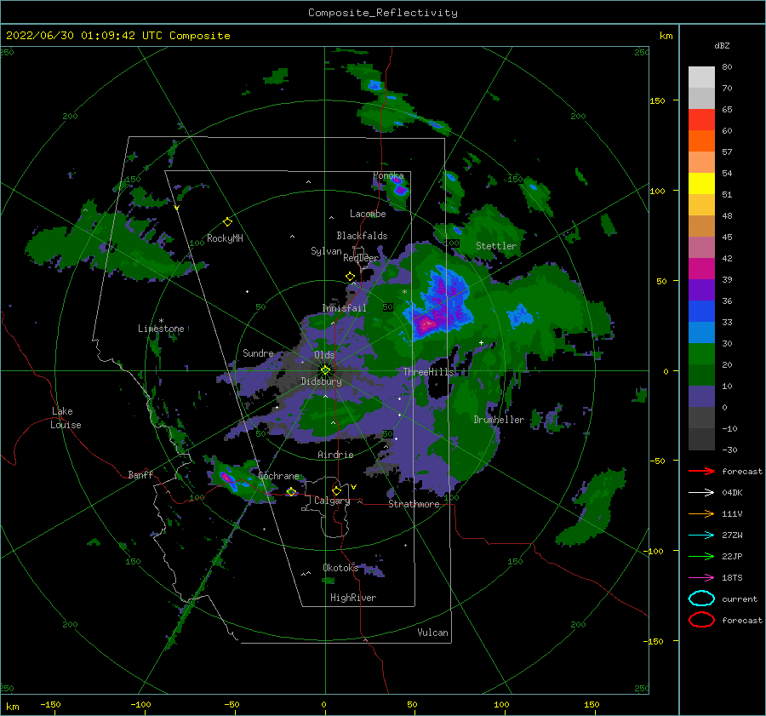Click yellow diamond marker near RedDeer
The height and width of the screenshot is (716, 766).
[350, 277]
